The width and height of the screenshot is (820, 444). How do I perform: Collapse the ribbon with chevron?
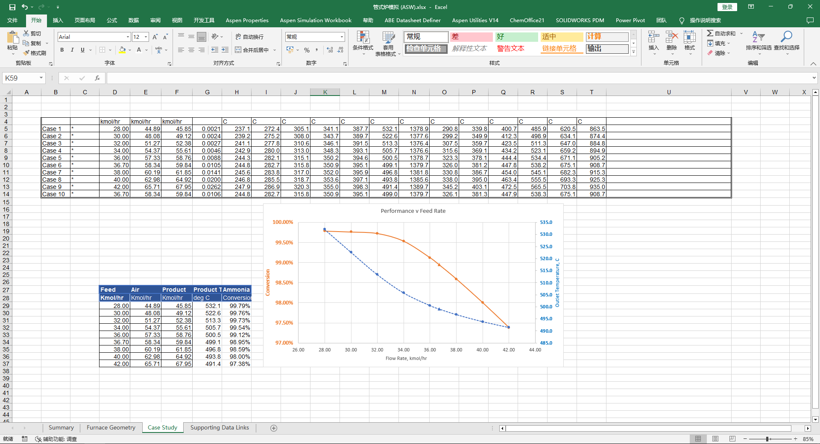coord(813,64)
